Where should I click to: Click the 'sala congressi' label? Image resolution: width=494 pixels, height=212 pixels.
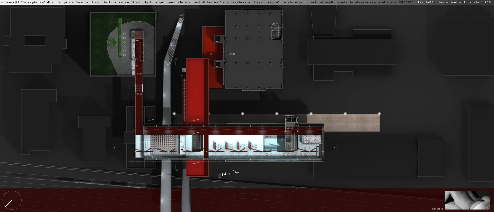[x=151, y=157]
